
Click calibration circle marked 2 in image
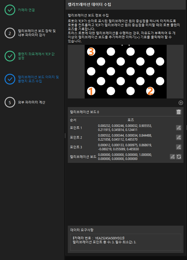(150, 91)
